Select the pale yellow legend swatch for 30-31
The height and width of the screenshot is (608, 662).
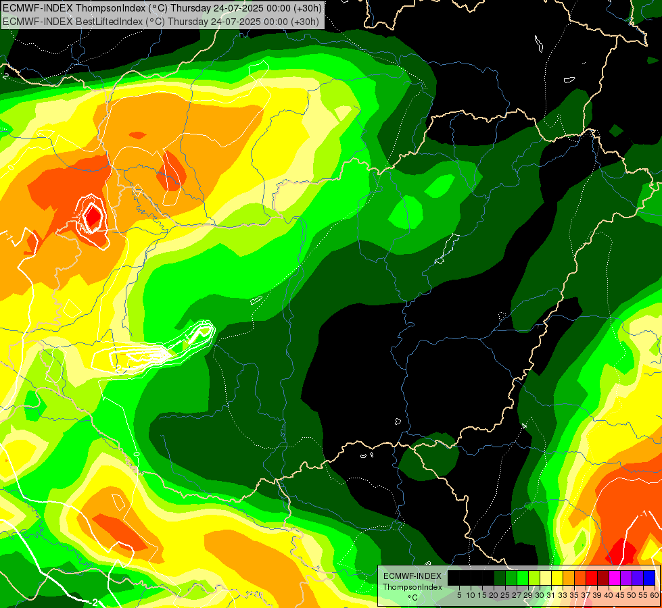546,578
